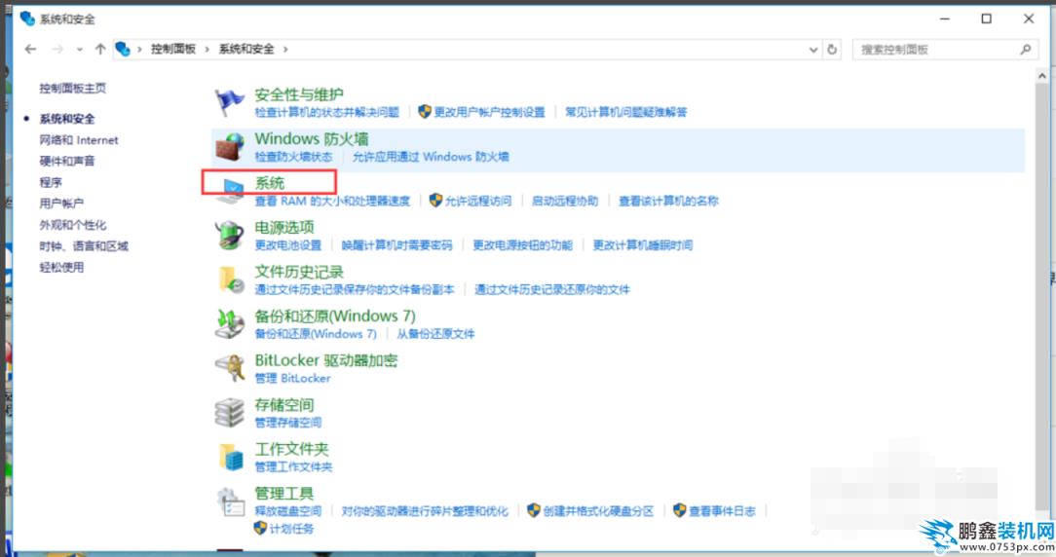This screenshot has width=1056, height=557.
Task: Click the window title bar icon
Action: [27, 19]
